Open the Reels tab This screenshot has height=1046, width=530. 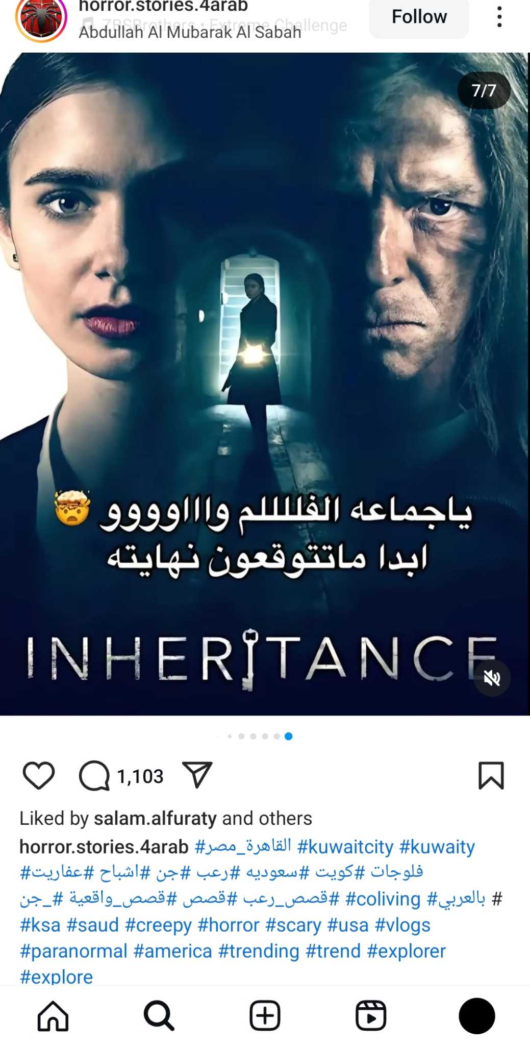pos(371,1015)
